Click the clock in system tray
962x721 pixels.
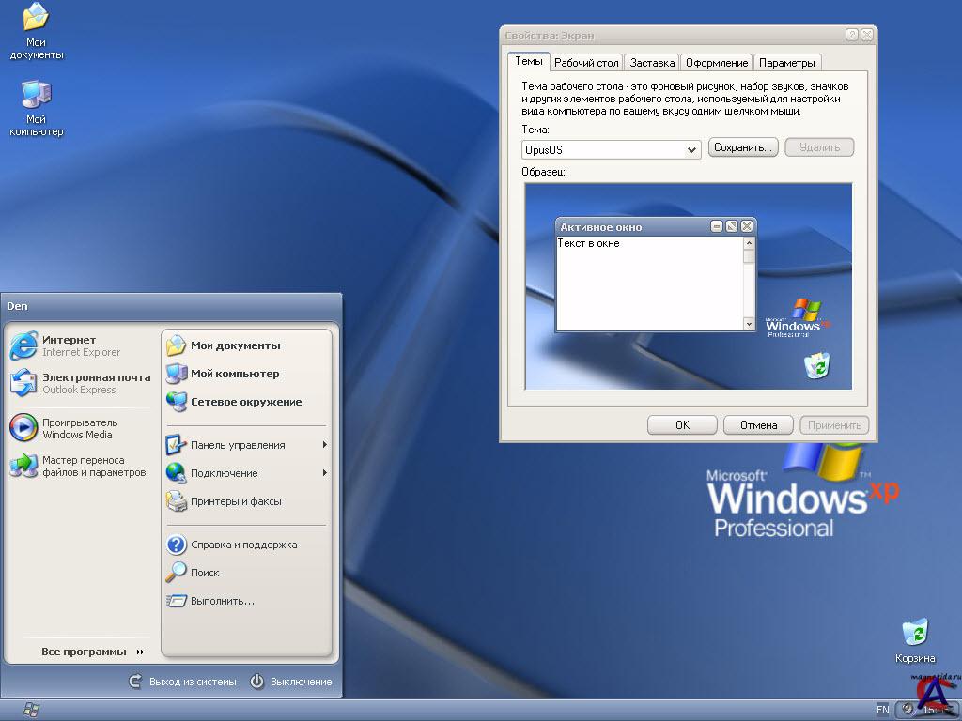tap(935, 710)
